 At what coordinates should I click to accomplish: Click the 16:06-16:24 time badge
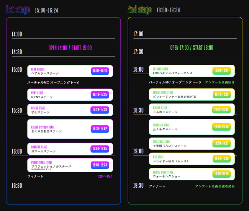(x=100, y=165)
